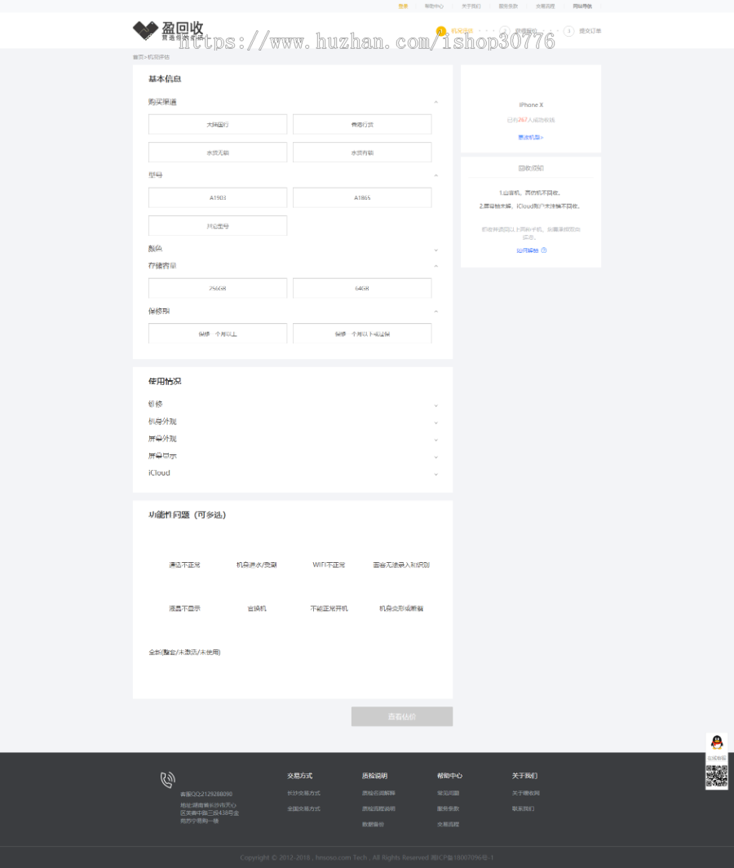The image size is (734, 868).
Task: Select warranty 保修一个月以上 option
Action: 218,334
